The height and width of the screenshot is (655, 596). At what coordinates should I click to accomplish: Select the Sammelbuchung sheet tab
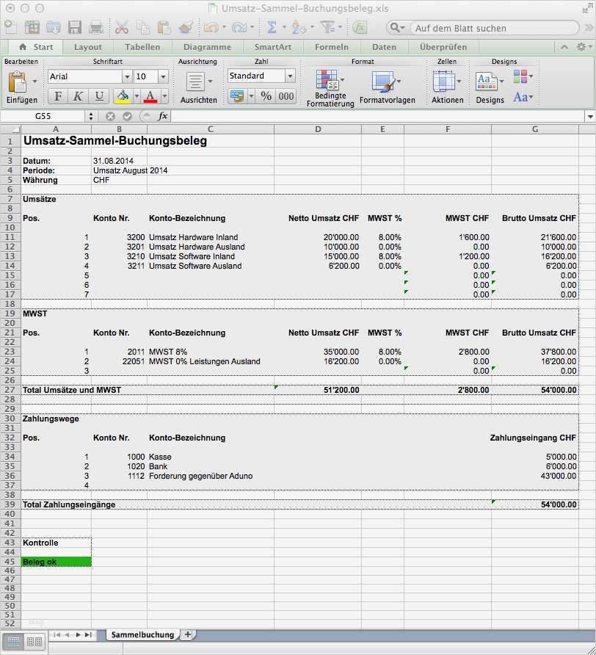pyautogui.click(x=142, y=635)
